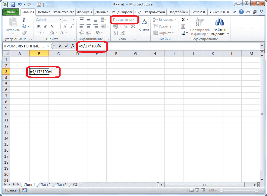Click the Insert Worksheet icon after Лист3
The height and width of the screenshot is (196, 267).
74,185
